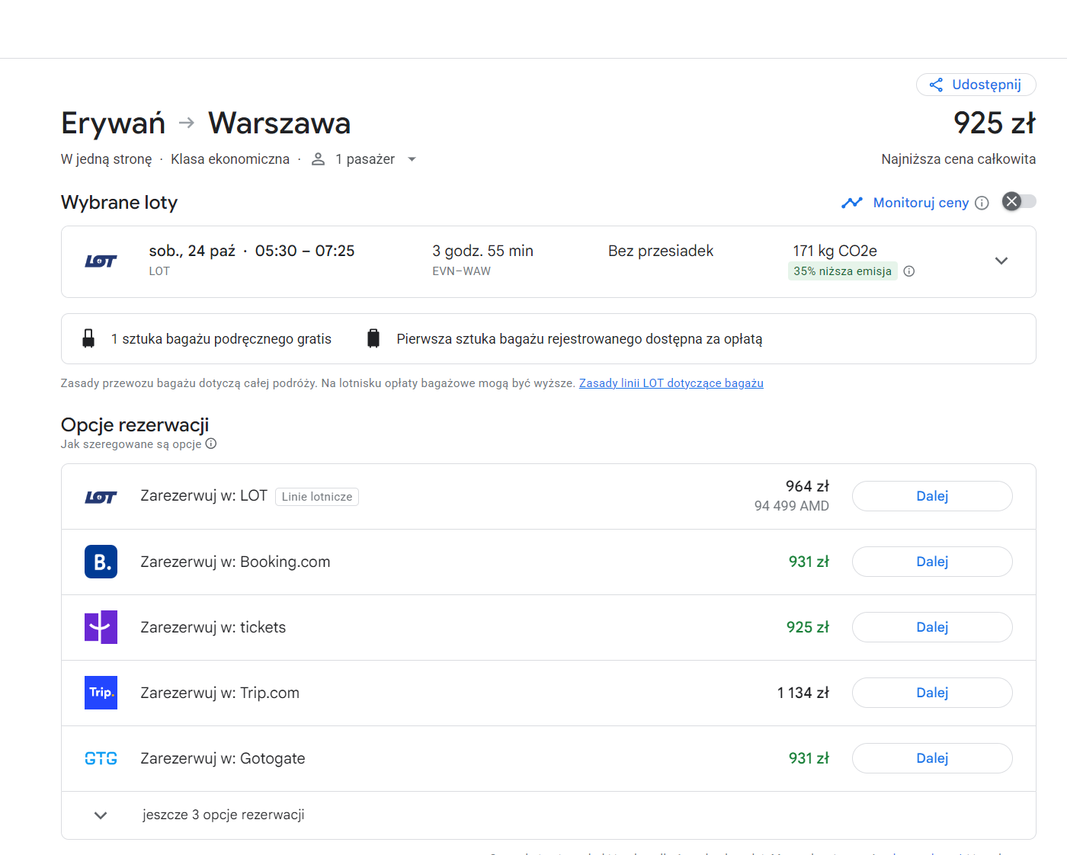Expand the selected LOT flight details chevron

(1001, 261)
